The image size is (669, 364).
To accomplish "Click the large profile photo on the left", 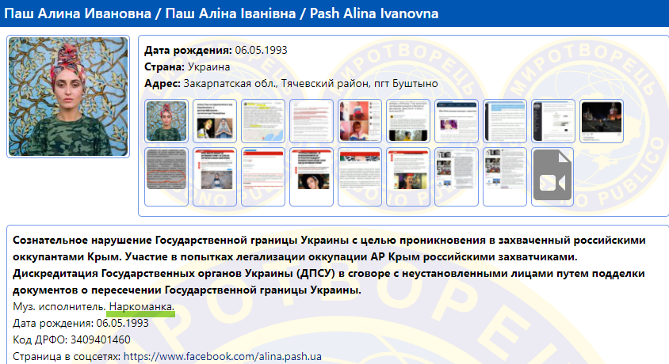I will (67, 97).
